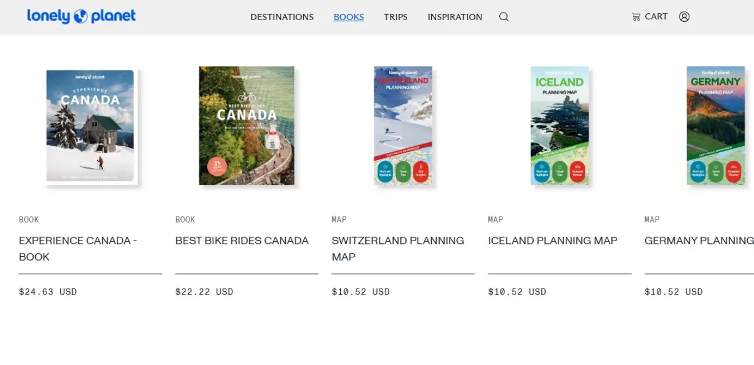View the Iceland Planning Map cover
754x365 pixels.
pos(560,126)
